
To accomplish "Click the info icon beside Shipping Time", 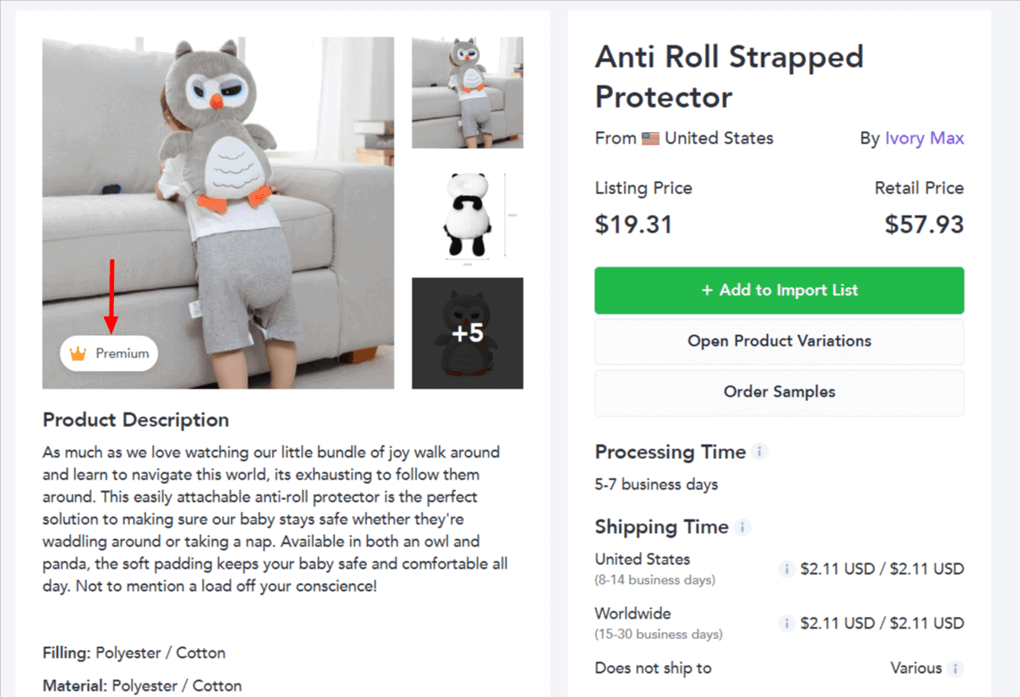I will click(x=742, y=527).
